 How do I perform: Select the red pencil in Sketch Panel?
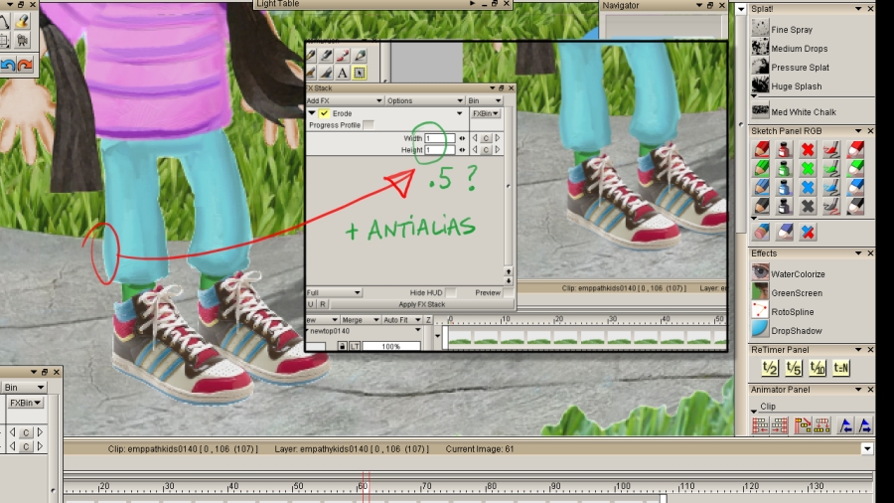coord(761,149)
